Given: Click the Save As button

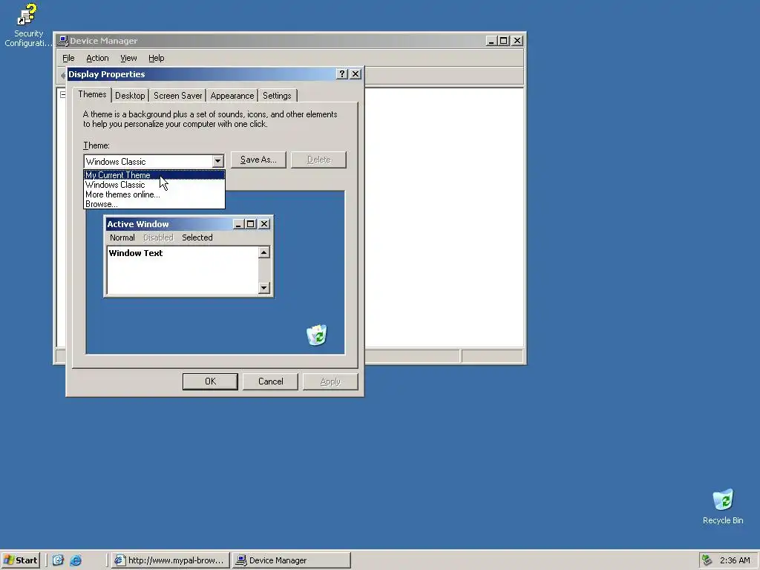Looking at the screenshot, I should point(258,160).
